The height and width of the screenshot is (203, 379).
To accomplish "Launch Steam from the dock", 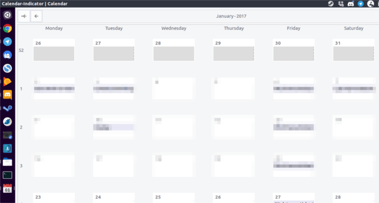I will [x=8, y=108].
